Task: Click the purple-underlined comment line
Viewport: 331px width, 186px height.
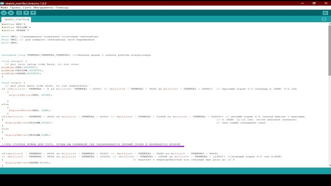Action: (91, 144)
